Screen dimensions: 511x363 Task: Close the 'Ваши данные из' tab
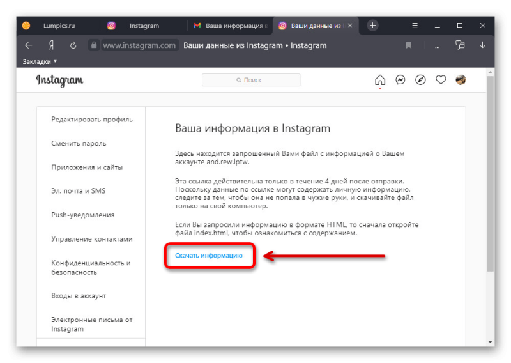[x=350, y=26]
